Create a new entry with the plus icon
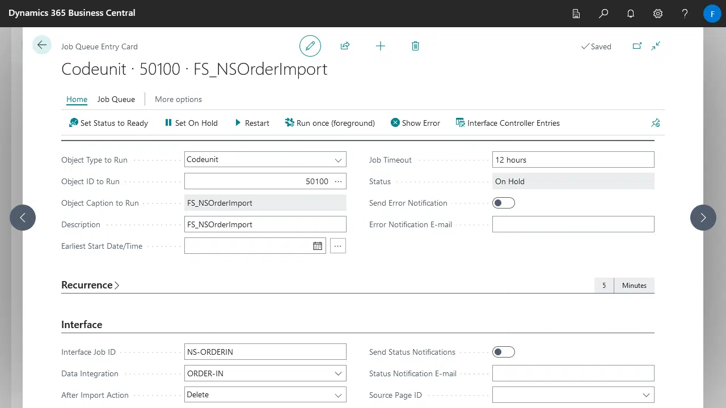Image resolution: width=726 pixels, height=408 pixels. coord(380,45)
